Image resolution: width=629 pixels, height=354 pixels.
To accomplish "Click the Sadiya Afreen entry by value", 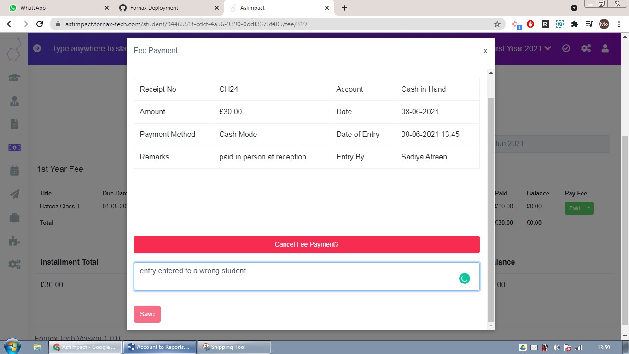I will coord(424,157).
